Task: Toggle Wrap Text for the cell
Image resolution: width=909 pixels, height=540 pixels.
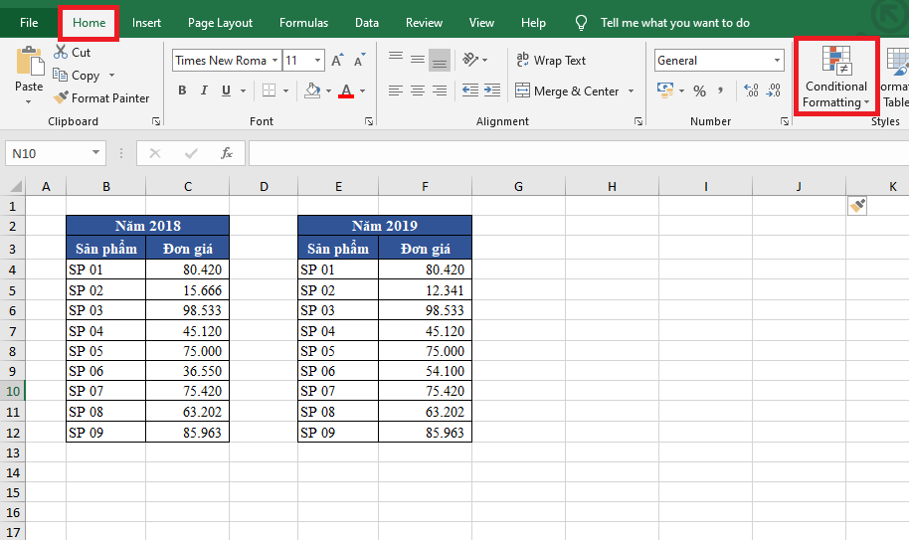Action: coord(551,61)
